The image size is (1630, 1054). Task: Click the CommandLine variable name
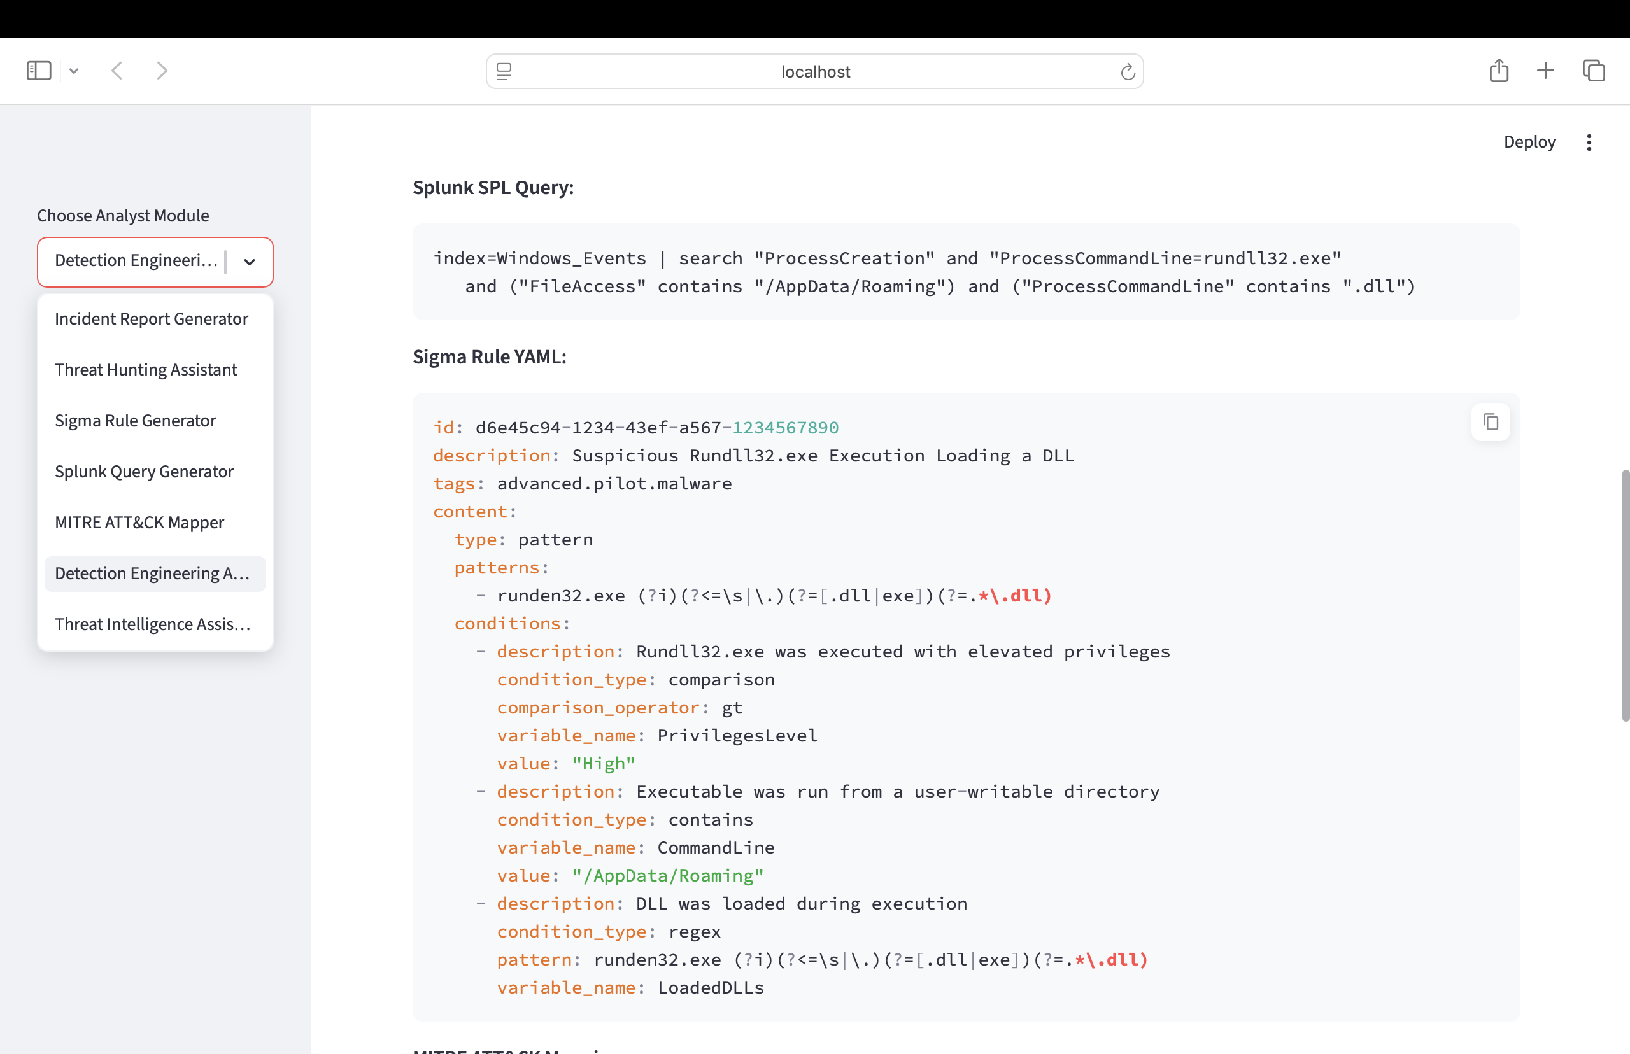point(716,847)
